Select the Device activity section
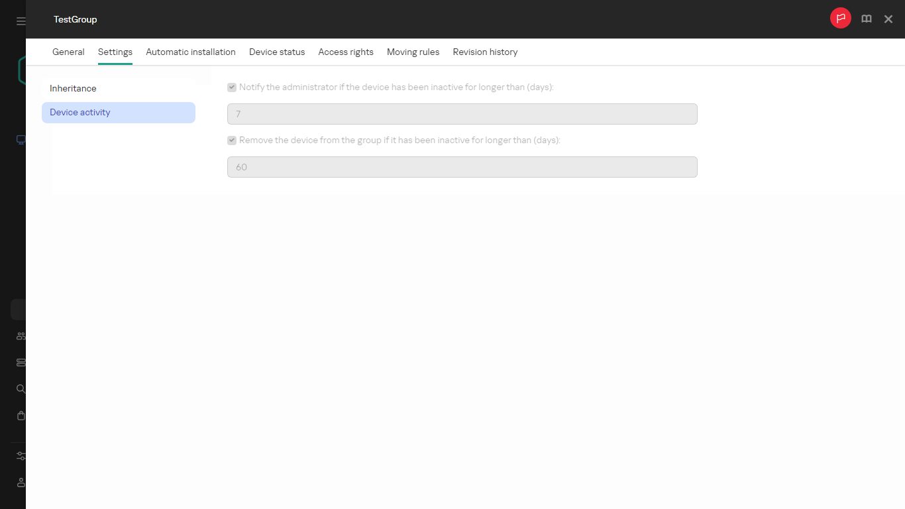The image size is (905, 509). coord(80,112)
